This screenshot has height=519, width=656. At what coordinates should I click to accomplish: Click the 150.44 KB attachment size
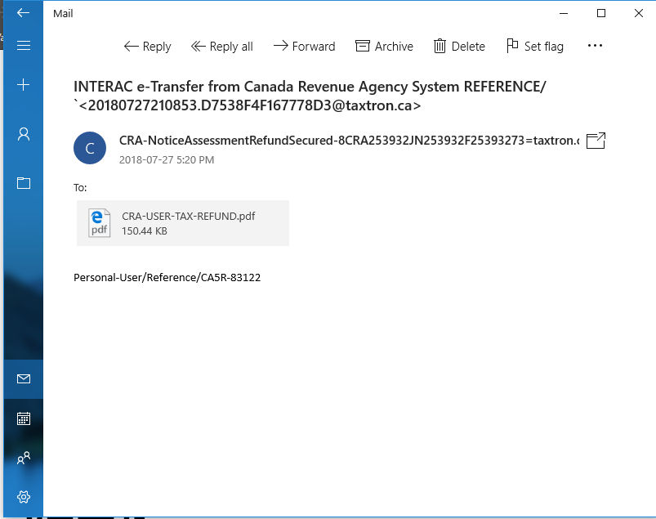[x=145, y=231]
